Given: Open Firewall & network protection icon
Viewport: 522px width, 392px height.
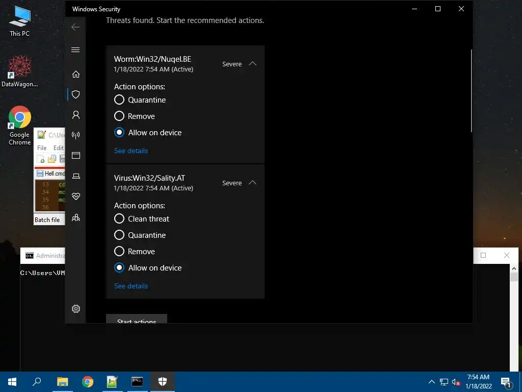Looking at the screenshot, I should pyautogui.click(x=76, y=135).
